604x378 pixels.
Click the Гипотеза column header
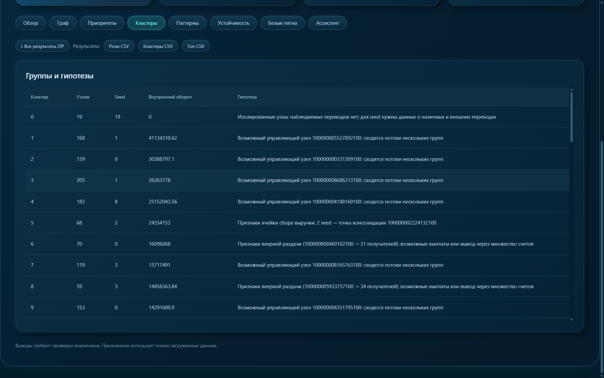click(x=247, y=97)
